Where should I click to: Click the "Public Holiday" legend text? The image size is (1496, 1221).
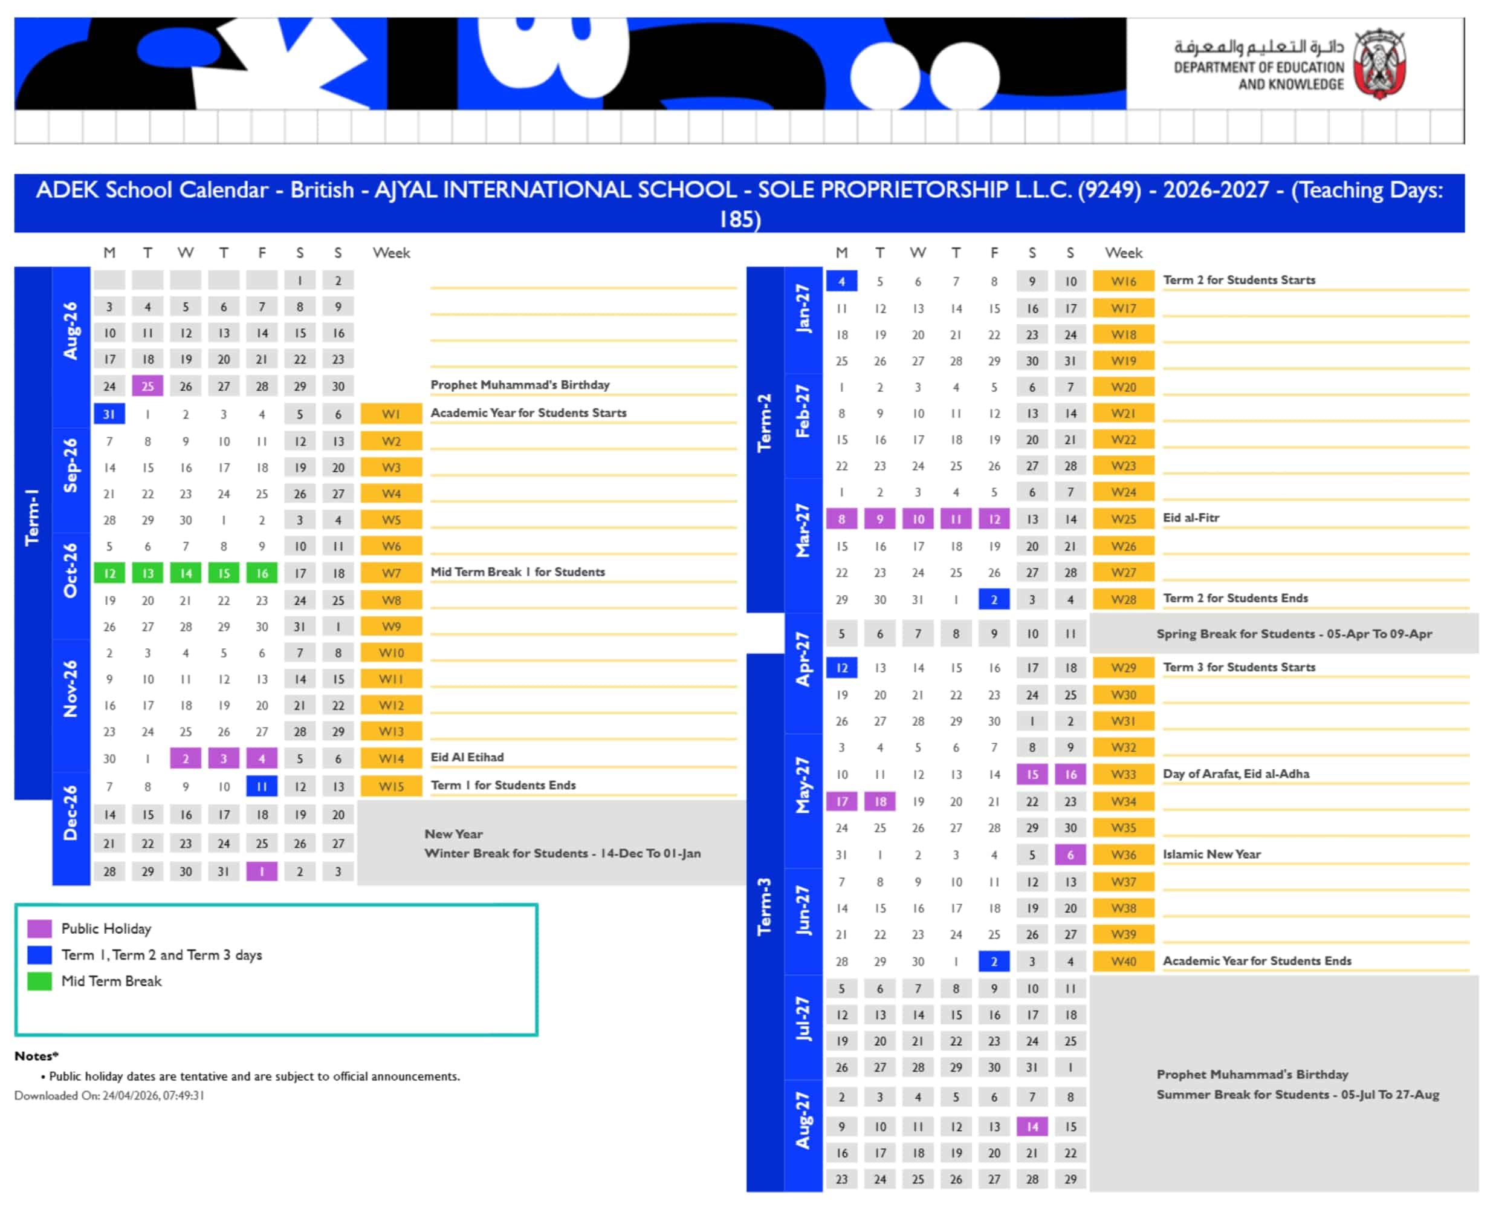[x=106, y=929]
